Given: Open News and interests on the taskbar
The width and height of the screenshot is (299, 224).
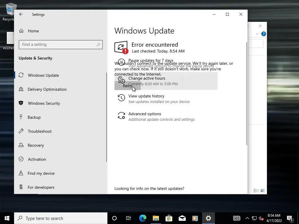Looking at the screenshot, I should 237,218.
